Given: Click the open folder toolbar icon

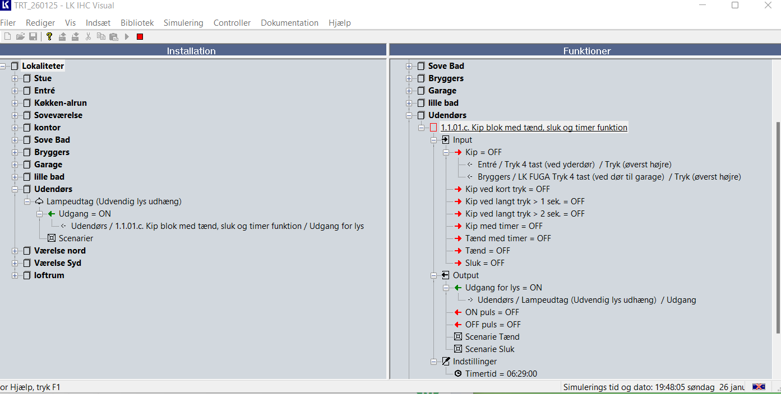Looking at the screenshot, I should coord(20,37).
